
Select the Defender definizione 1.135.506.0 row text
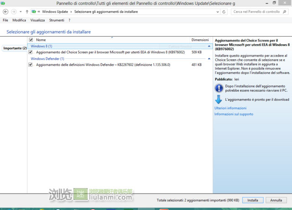(x=103, y=65)
